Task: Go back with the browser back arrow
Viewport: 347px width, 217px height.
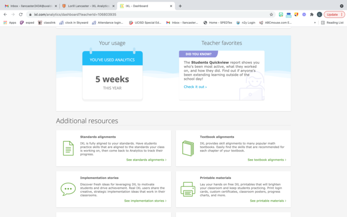Action: pos(5,14)
